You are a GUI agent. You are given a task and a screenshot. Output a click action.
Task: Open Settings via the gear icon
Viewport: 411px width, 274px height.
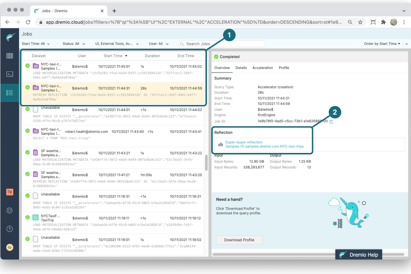[x=10, y=210]
